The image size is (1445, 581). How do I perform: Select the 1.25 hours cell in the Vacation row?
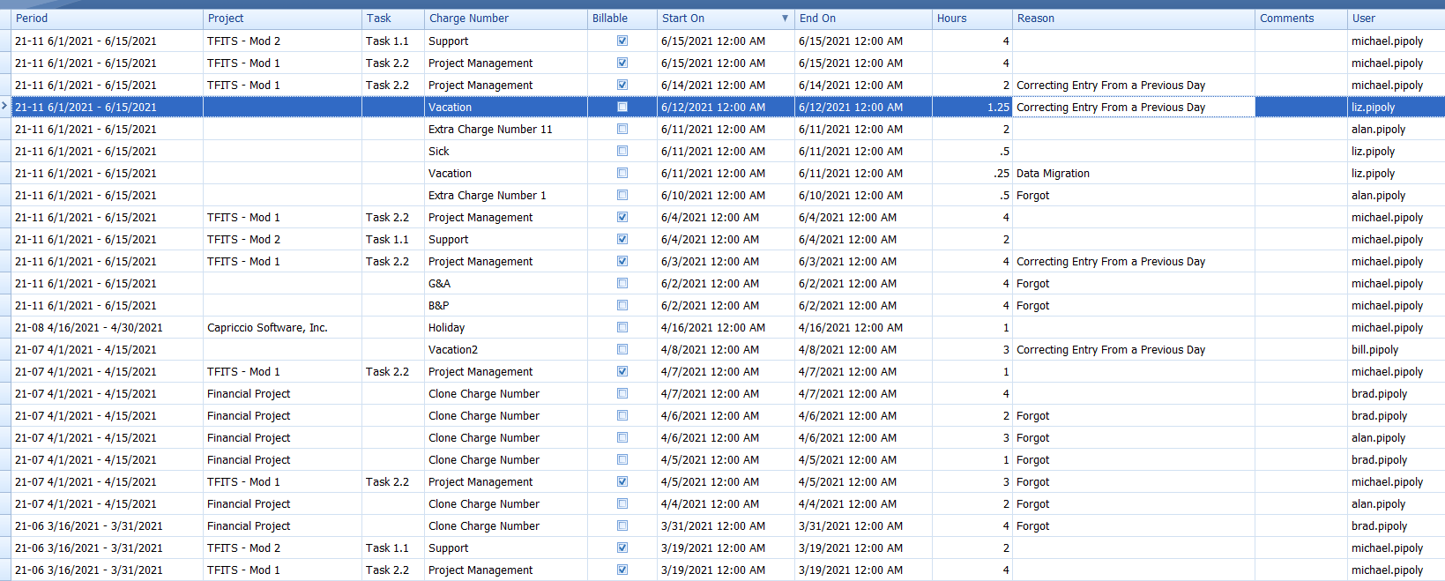[972, 107]
